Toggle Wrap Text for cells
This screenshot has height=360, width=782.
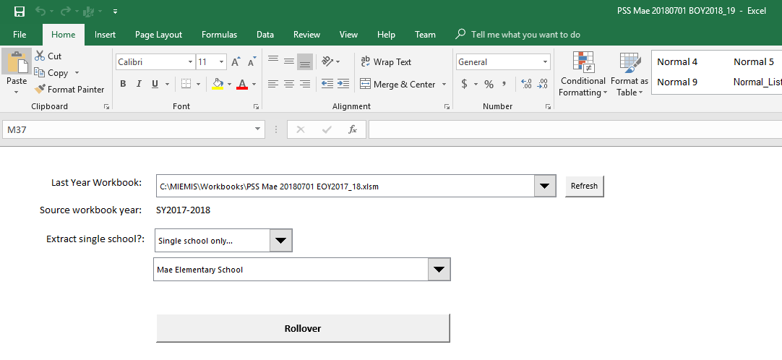click(386, 62)
